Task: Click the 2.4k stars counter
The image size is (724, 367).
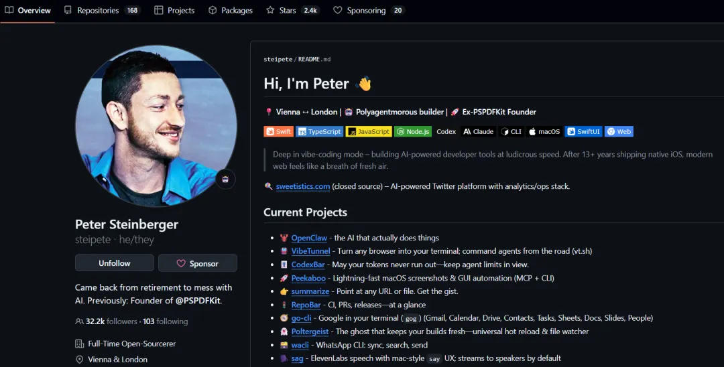Action: pyautogui.click(x=310, y=10)
